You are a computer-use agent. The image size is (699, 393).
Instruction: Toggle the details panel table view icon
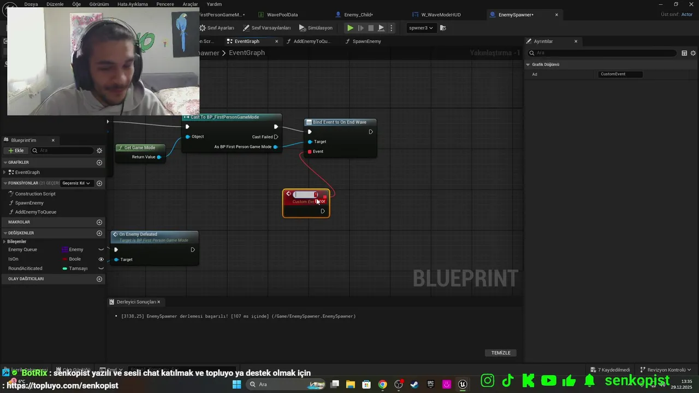[x=684, y=53]
